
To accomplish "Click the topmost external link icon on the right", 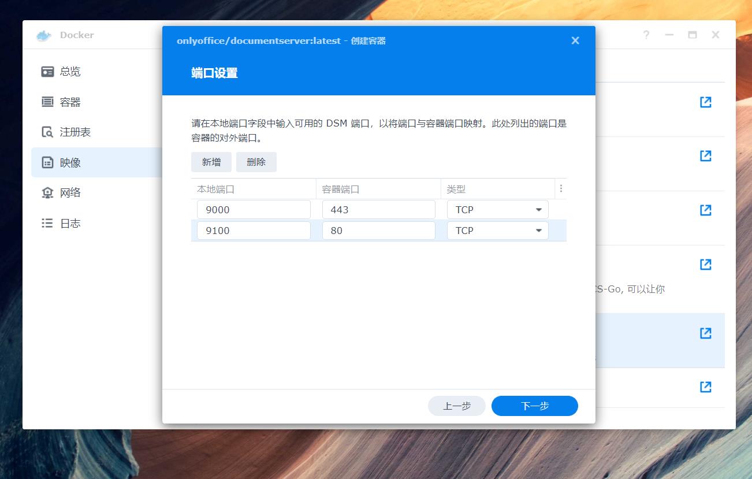I will pos(705,102).
